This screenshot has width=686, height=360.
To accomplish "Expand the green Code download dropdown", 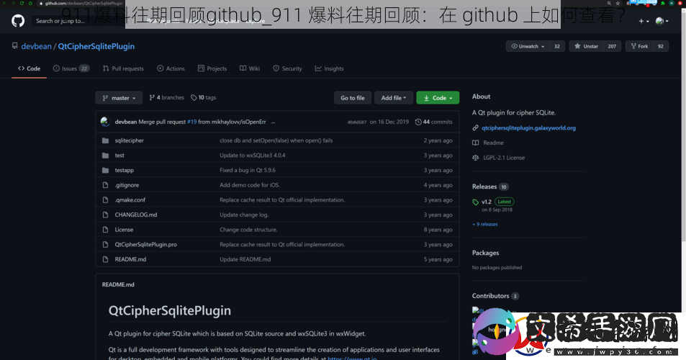I will [x=438, y=98].
